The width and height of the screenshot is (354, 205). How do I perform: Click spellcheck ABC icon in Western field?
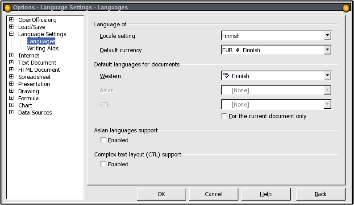click(x=225, y=76)
